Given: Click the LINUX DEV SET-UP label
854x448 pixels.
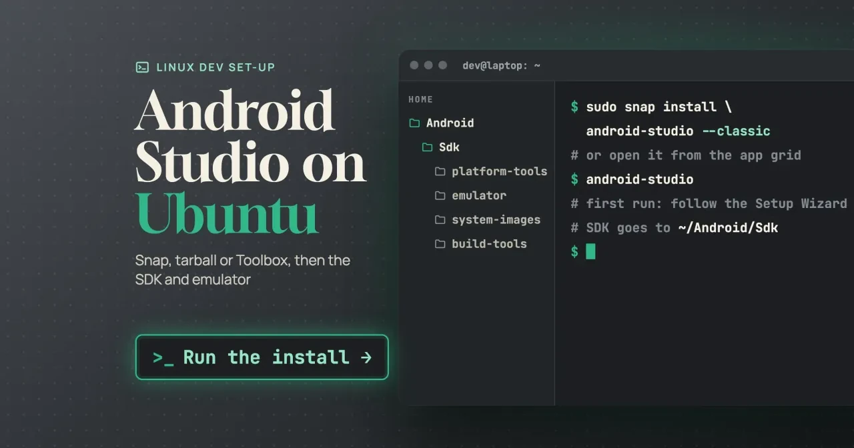Looking at the screenshot, I should point(216,67).
